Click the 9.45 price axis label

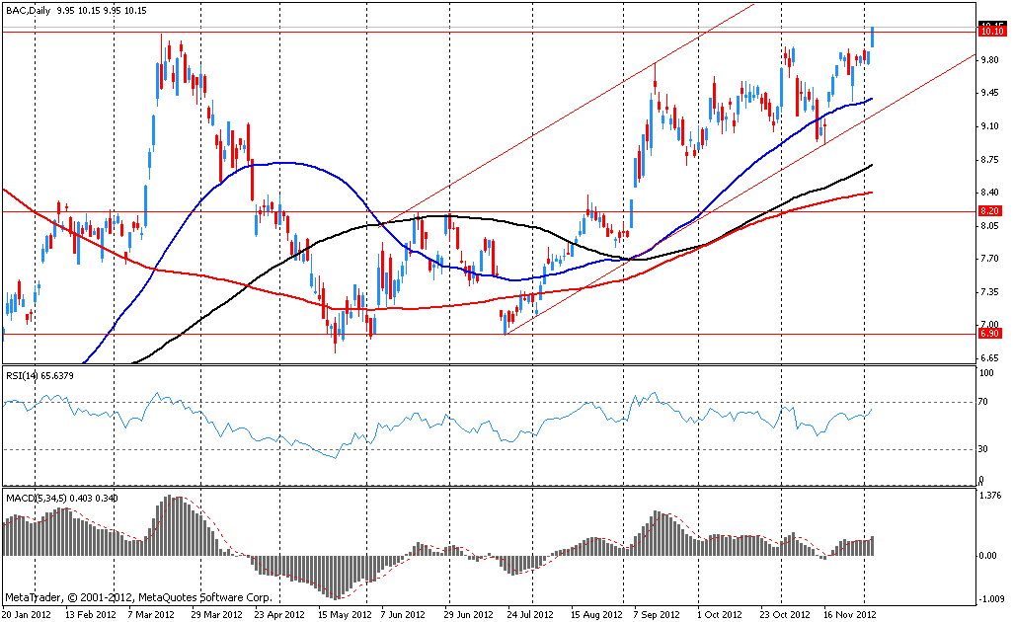coord(989,94)
